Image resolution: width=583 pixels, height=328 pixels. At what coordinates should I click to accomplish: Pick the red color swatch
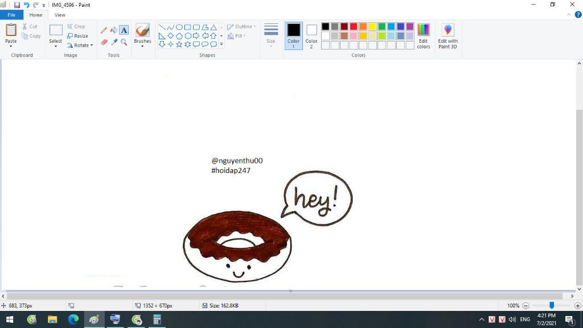click(353, 26)
